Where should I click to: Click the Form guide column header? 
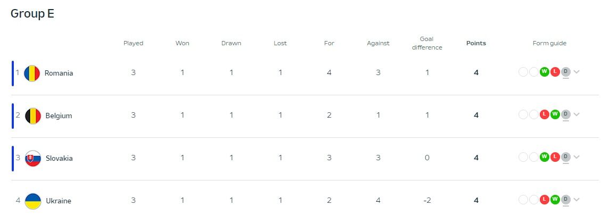click(x=549, y=43)
